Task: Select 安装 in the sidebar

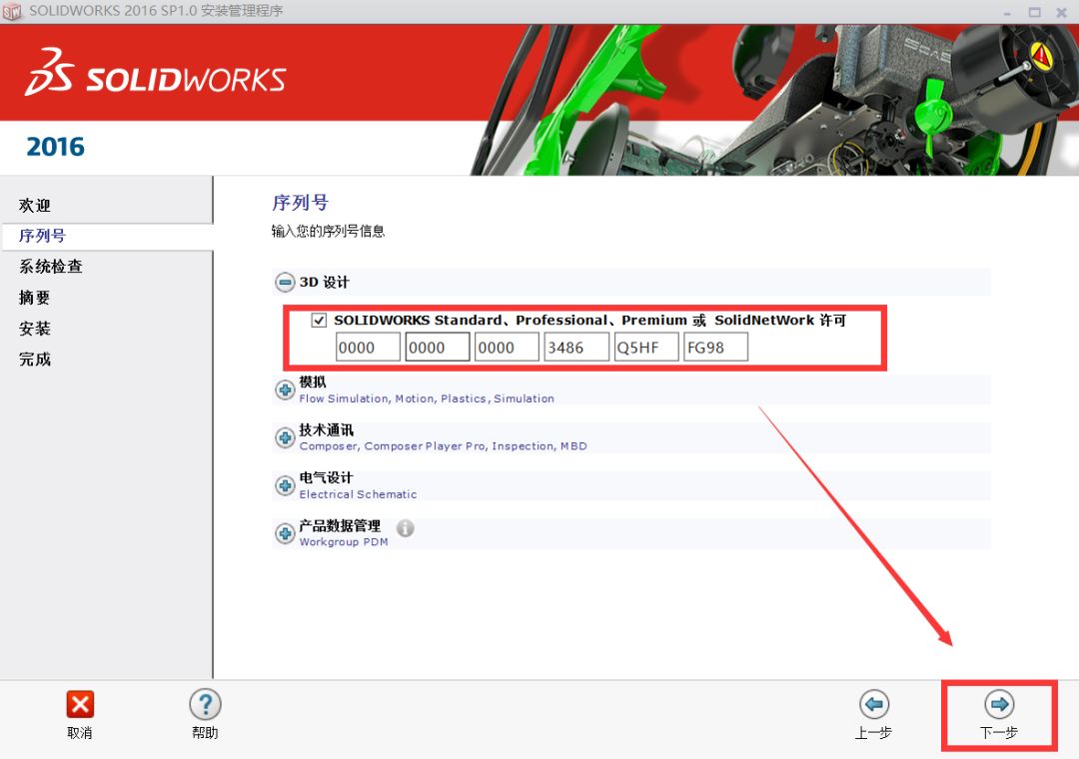Action: pos(35,329)
